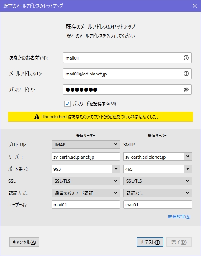The width and height of the screenshot is (201, 256).
Task: Click the 受信サーバー column header
Action: [x=86, y=135]
